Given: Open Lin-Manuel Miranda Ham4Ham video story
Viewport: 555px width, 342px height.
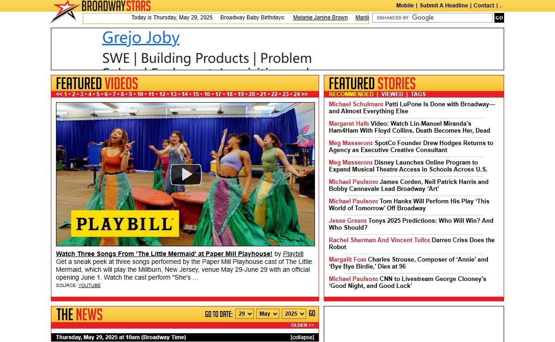Looking at the screenshot, I should pyautogui.click(x=410, y=127).
